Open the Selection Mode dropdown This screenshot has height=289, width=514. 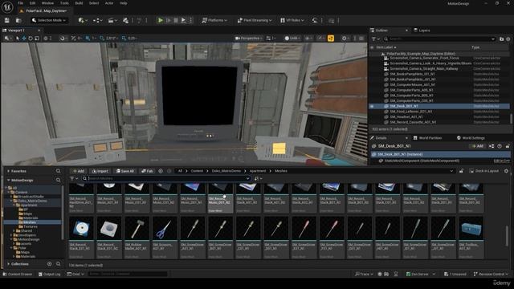49,20
